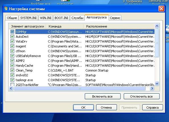Select the AIMP2 list entry

click(20, 61)
